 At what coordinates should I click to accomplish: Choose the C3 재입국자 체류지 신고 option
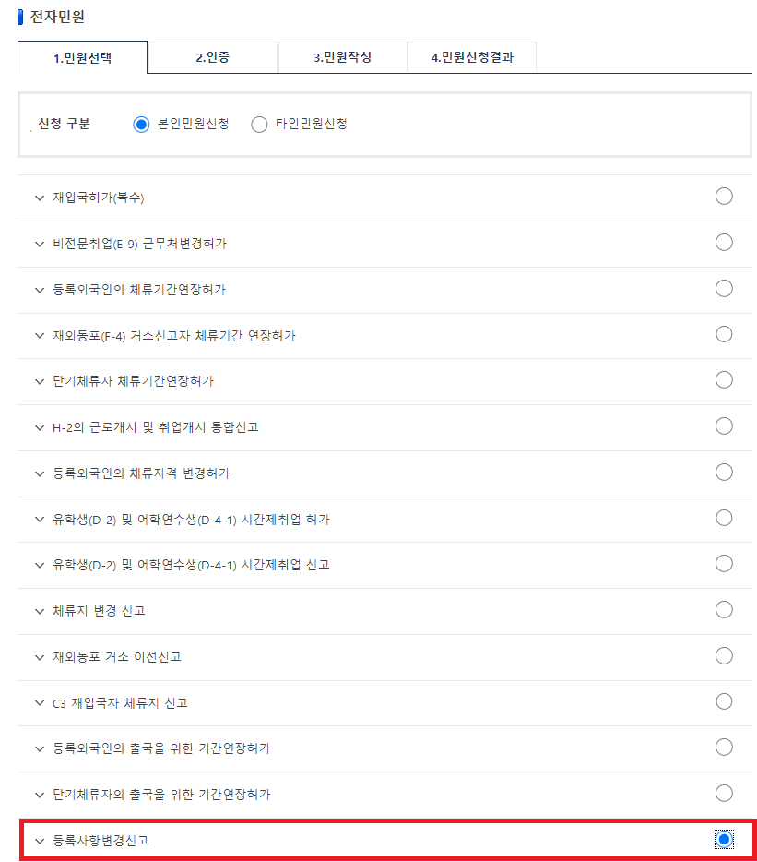coord(724,701)
